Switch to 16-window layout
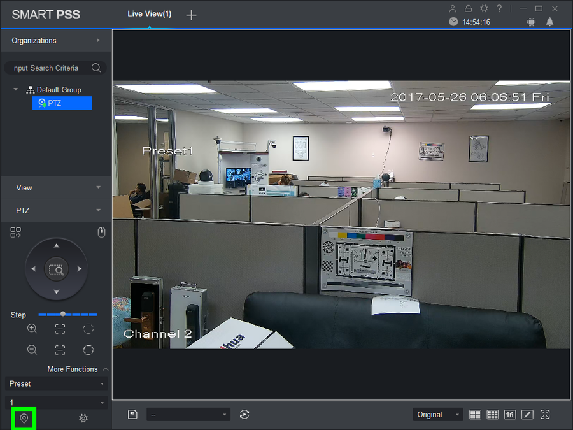573x430 pixels. 510,414
